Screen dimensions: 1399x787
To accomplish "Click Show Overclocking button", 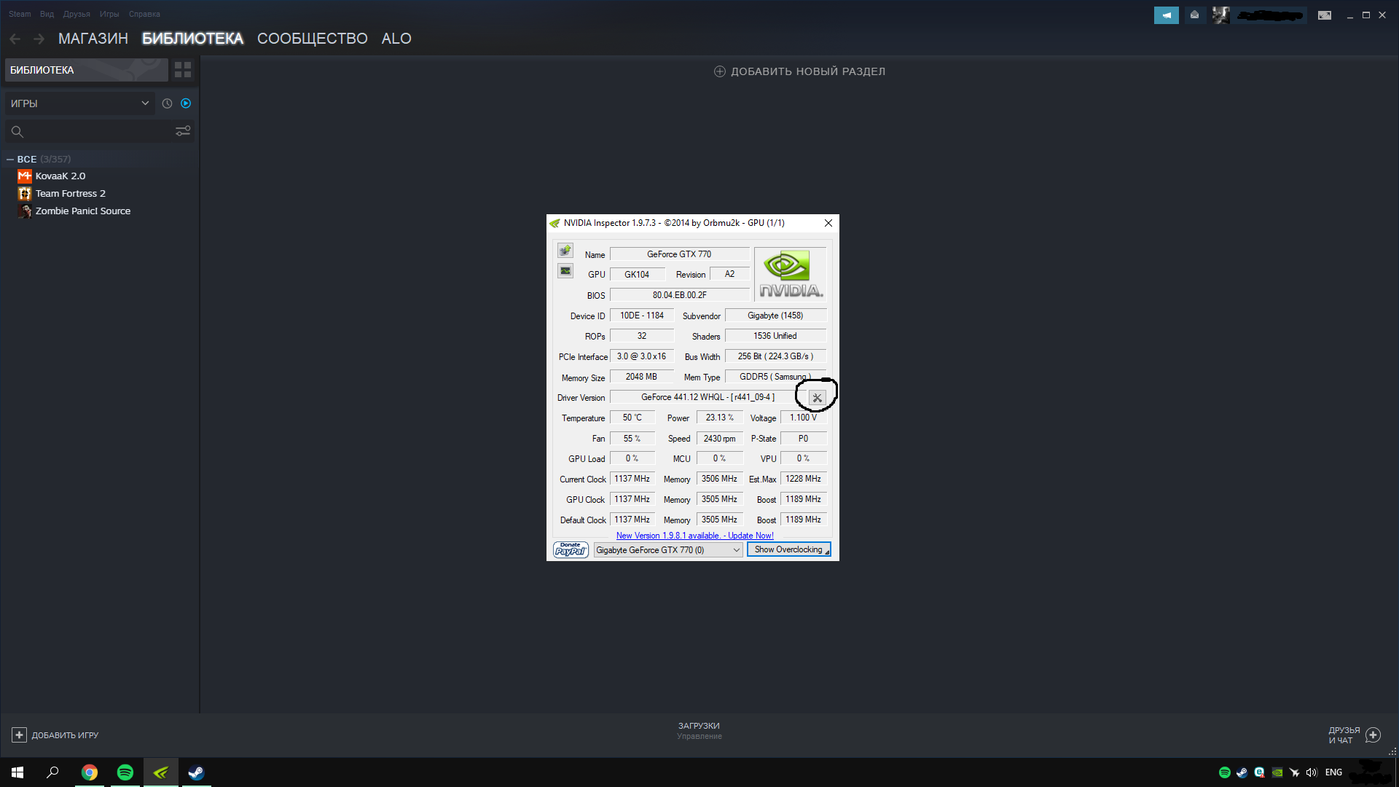I will (788, 549).
